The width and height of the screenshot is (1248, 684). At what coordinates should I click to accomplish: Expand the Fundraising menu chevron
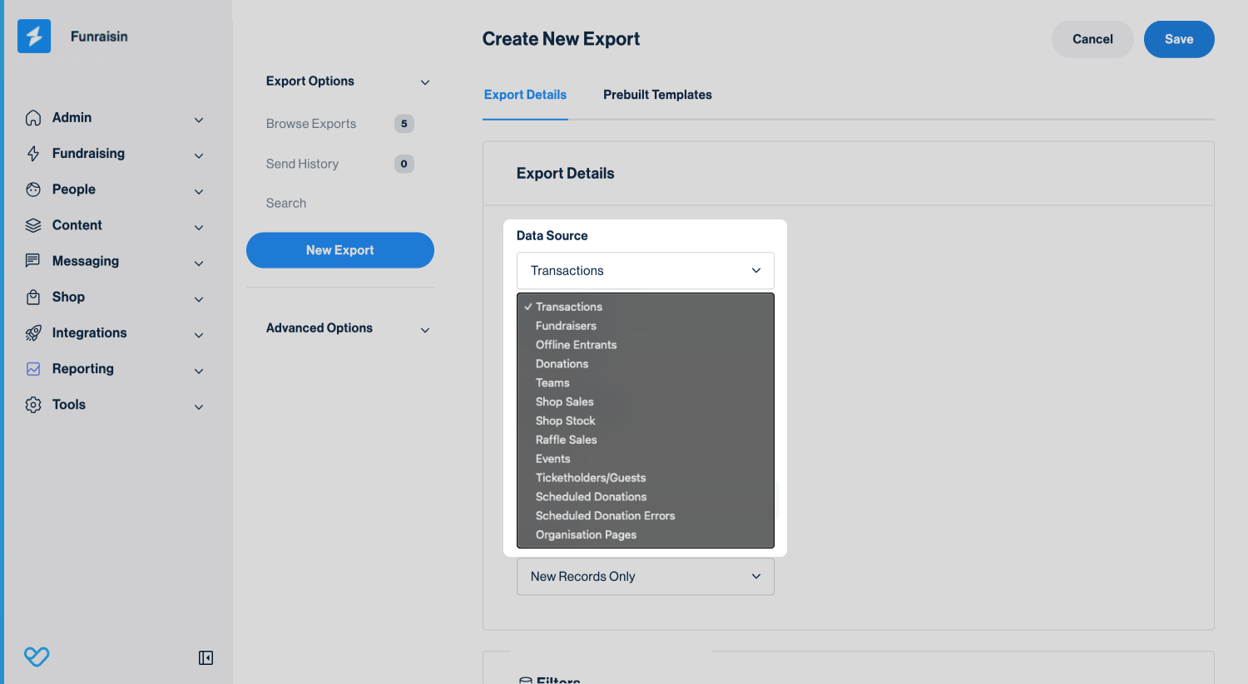click(199, 156)
